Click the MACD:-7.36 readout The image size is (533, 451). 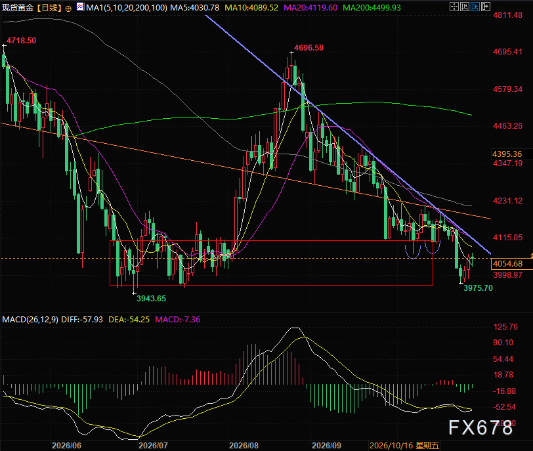point(178,320)
